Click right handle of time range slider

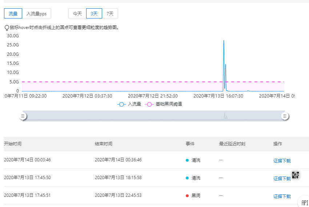point(285,116)
